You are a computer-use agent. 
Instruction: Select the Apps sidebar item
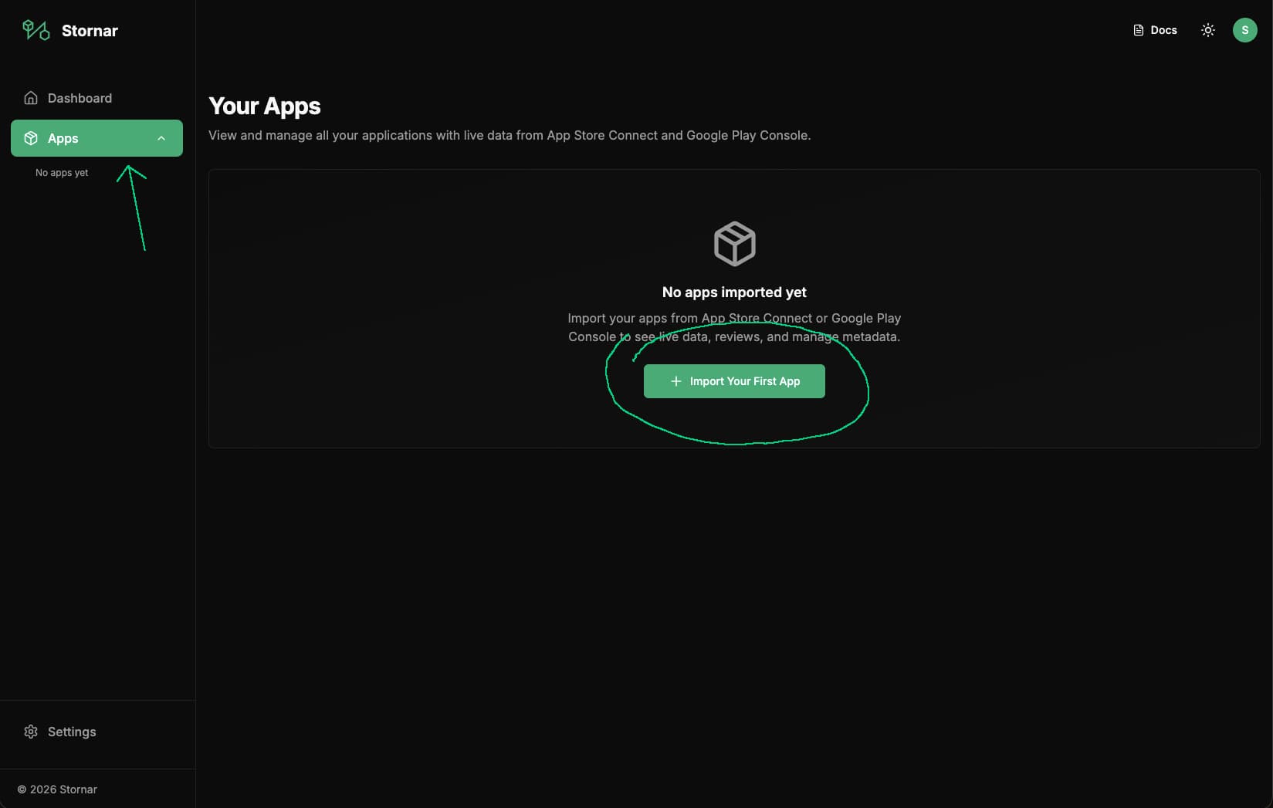tap(97, 138)
